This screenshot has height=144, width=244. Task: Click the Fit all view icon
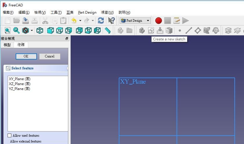8,30
